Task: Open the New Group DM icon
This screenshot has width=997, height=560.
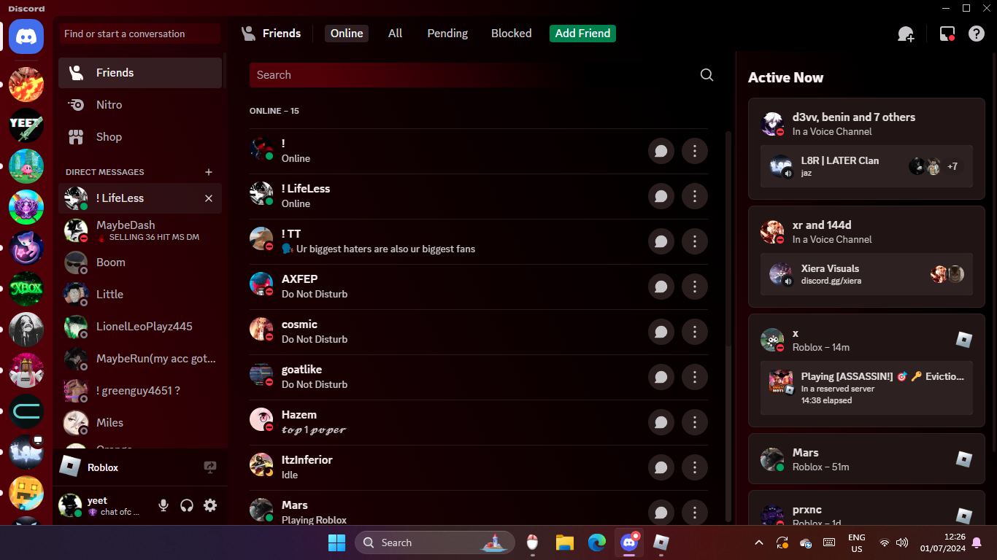Action: (906, 34)
